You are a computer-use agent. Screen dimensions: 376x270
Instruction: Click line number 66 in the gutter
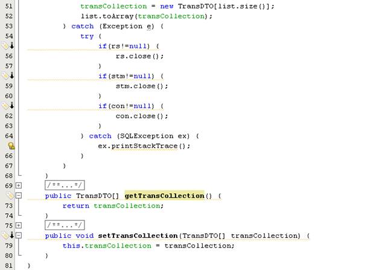point(9,156)
